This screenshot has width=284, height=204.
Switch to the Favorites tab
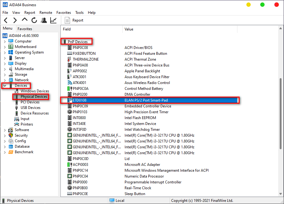coord(25,29)
